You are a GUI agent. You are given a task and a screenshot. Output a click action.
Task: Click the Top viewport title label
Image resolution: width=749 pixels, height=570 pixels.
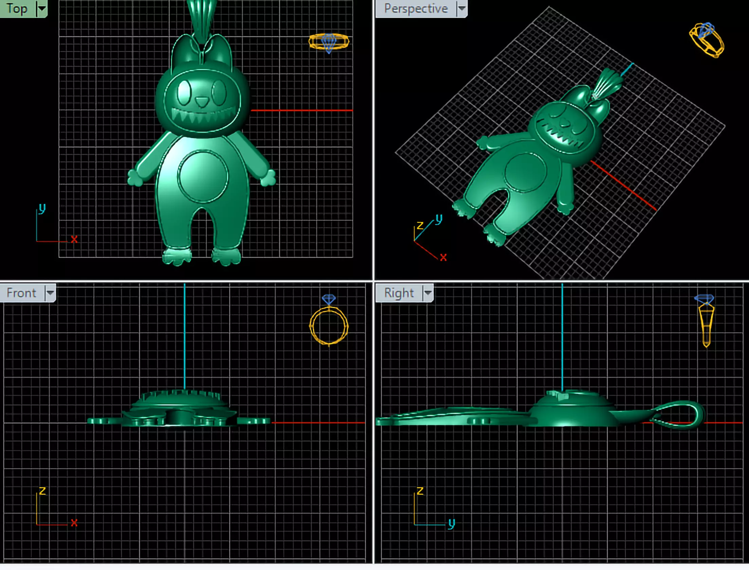17,8
